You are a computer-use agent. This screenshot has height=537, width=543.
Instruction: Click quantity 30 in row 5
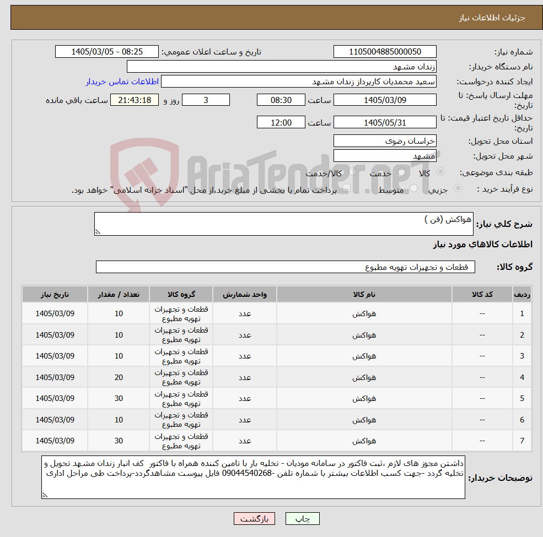[x=119, y=398]
